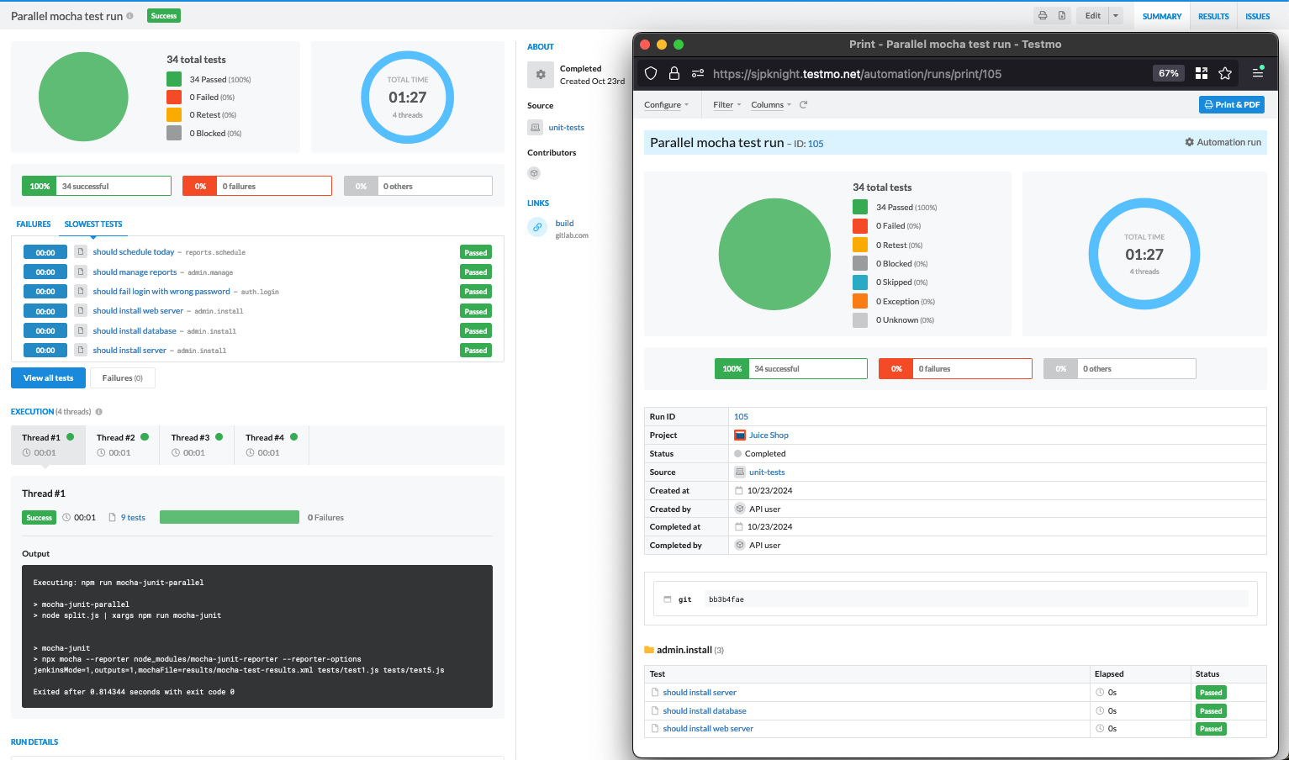Image resolution: width=1289 pixels, height=760 pixels.
Task: Click the git commit bb3b4fae field
Action: (977, 599)
